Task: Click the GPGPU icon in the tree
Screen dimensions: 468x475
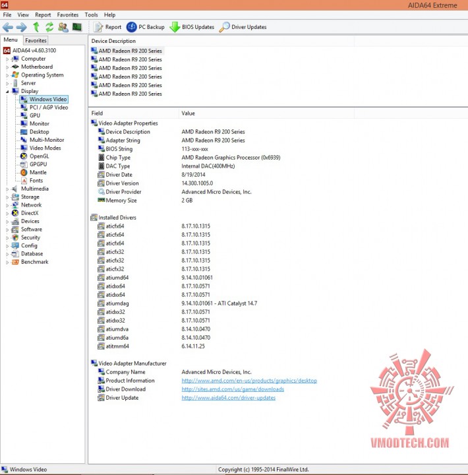Action: 24,164
